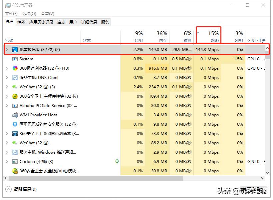Screen dimensions: 273x200
Task: Click the green eco leaf beside Cortana
Action: coord(117,161)
